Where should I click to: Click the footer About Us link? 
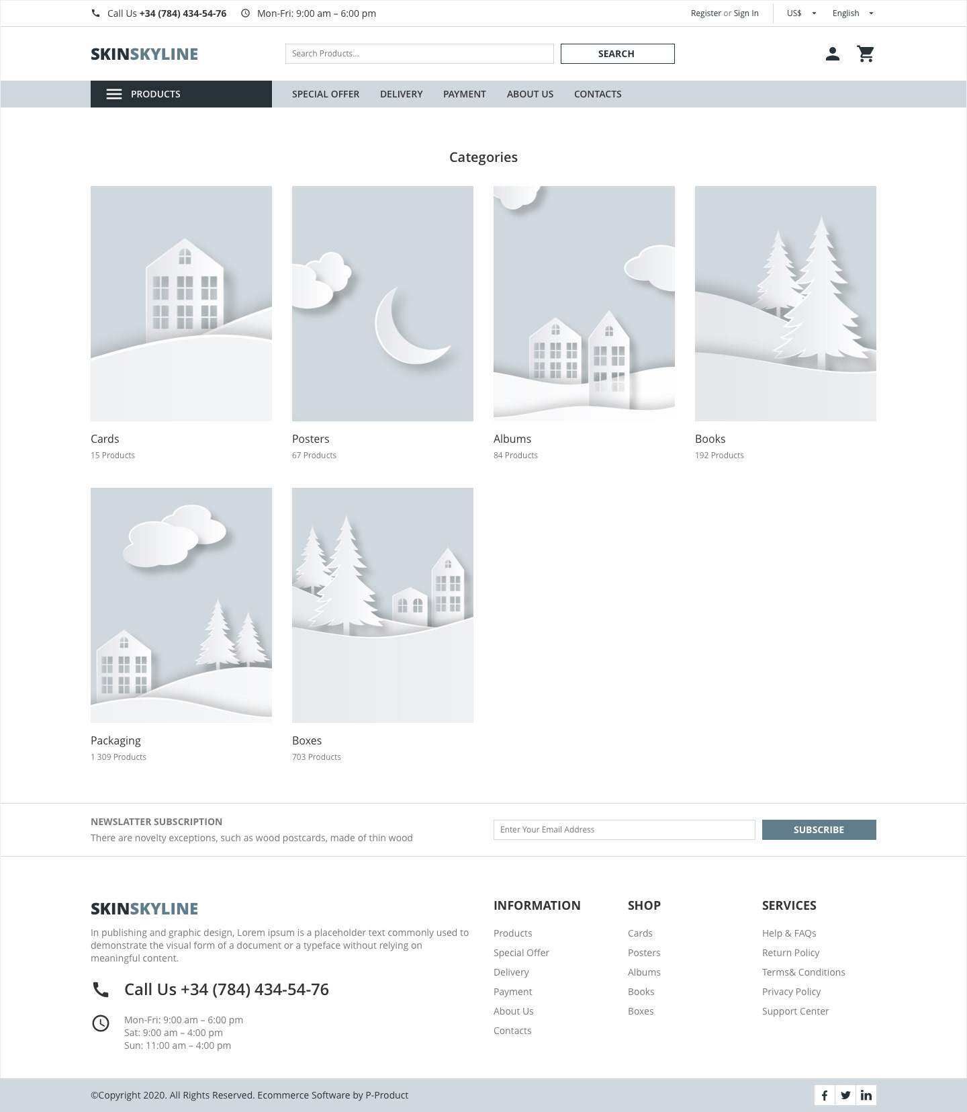(x=514, y=1011)
